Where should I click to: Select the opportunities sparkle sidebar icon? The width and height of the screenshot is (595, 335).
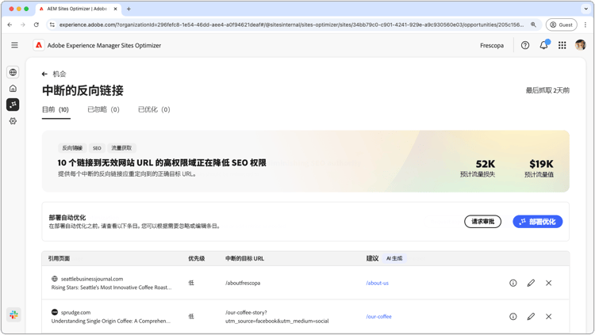13,105
